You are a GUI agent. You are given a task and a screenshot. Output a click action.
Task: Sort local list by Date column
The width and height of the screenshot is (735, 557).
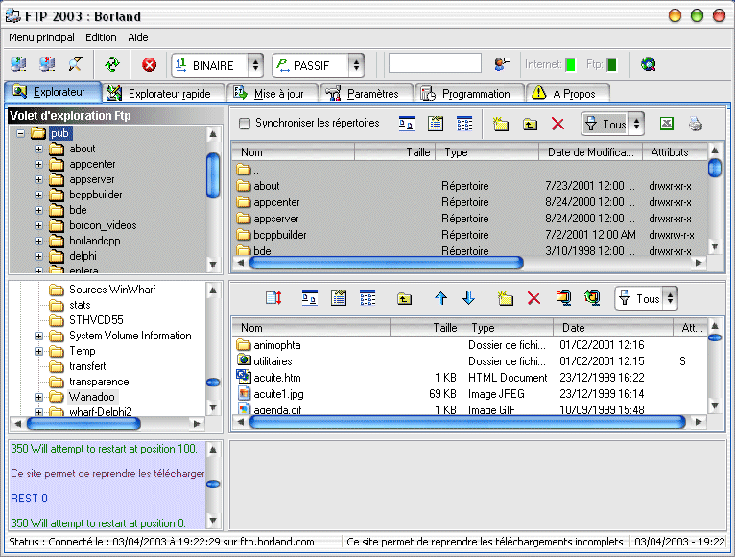coord(613,328)
